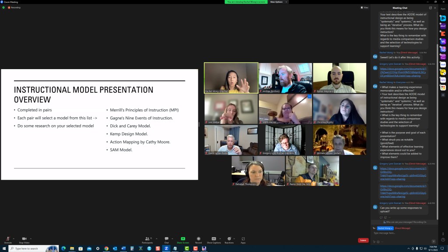Open the Reactions menu
The width and height of the screenshot is (448, 252).
[229, 239]
